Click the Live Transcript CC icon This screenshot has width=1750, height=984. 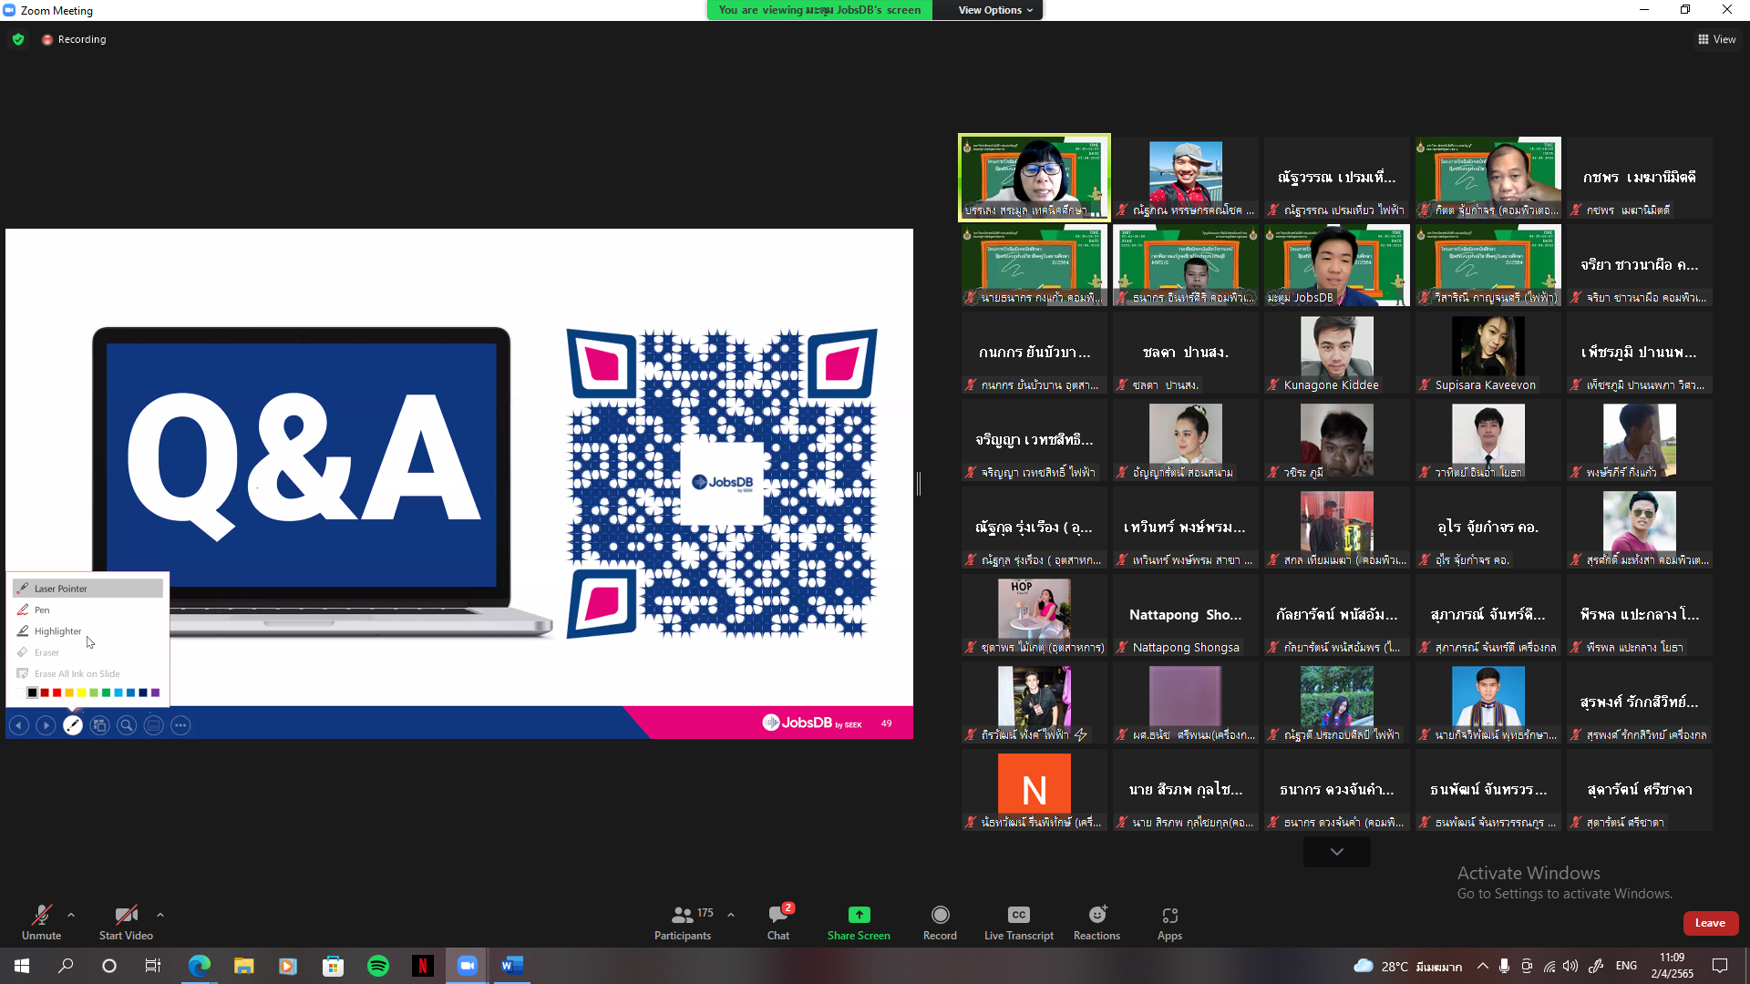(x=1018, y=915)
